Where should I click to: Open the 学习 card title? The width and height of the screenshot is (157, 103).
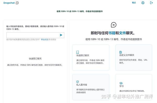point(121,86)
